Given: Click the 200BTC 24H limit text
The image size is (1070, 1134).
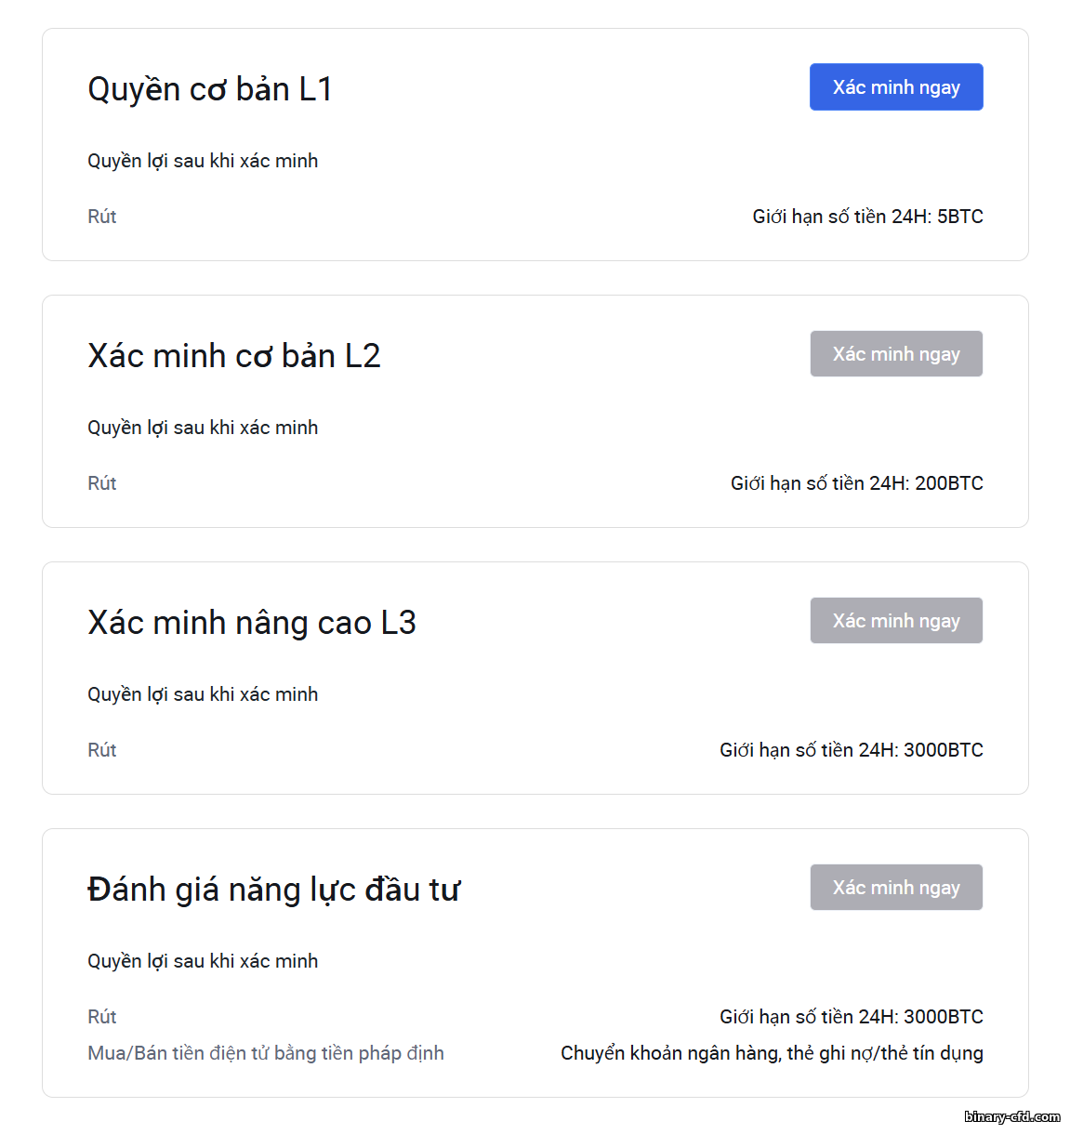Looking at the screenshot, I should click(x=857, y=483).
